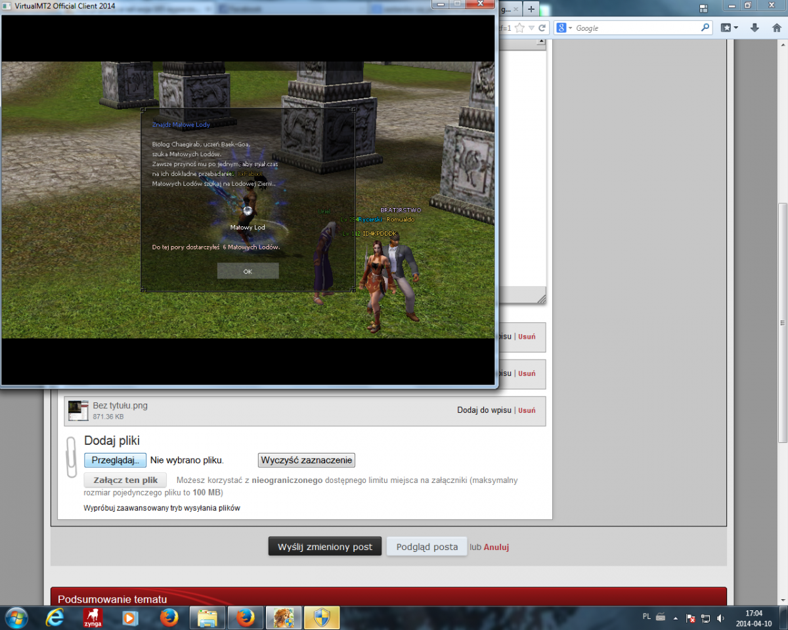The height and width of the screenshot is (630, 788).
Task: Click 'Dodaj do wpisu' for Bez tytułu.png
Action: coord(484,410)
